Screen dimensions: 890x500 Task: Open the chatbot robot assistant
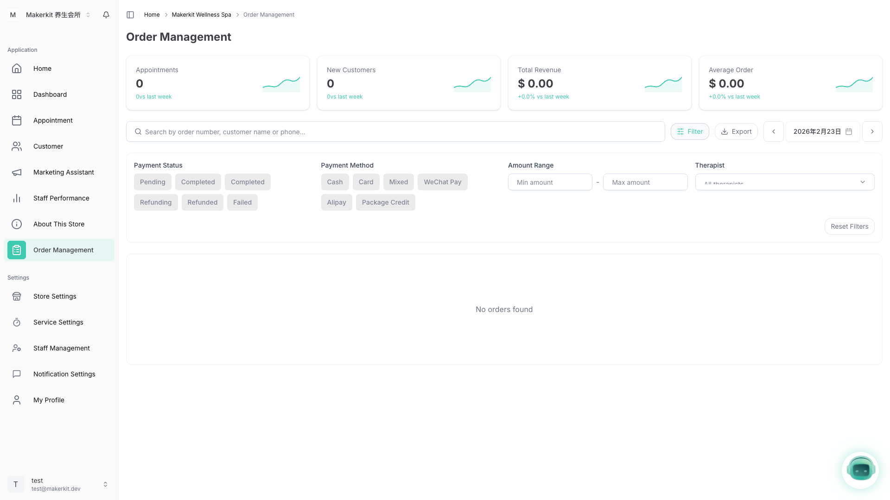click(x=860, y=470)
